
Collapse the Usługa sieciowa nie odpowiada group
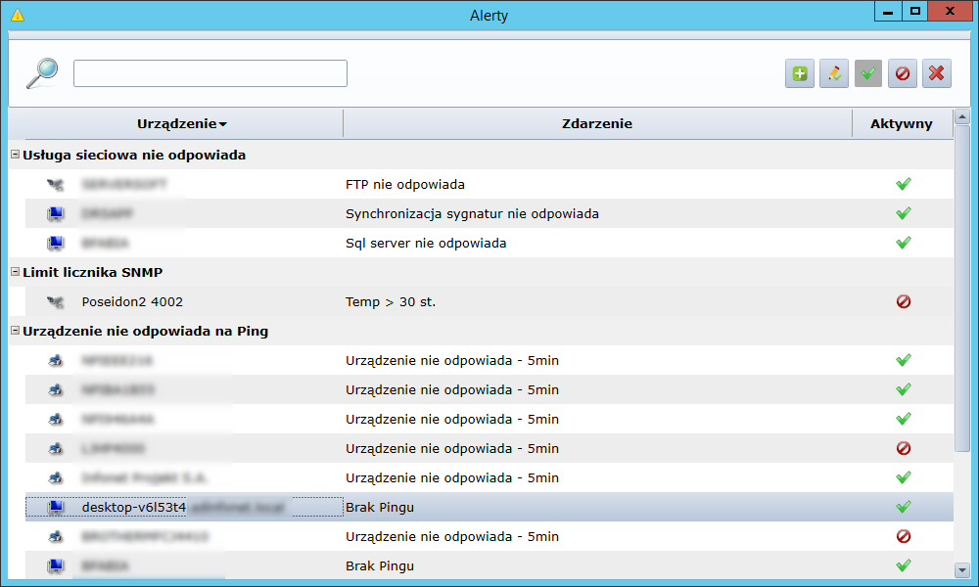[x=15, y=155]
